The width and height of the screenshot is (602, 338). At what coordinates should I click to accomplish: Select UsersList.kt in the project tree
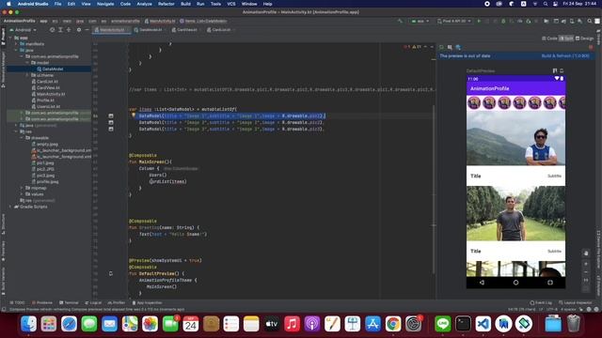click(x=48, y=106)
